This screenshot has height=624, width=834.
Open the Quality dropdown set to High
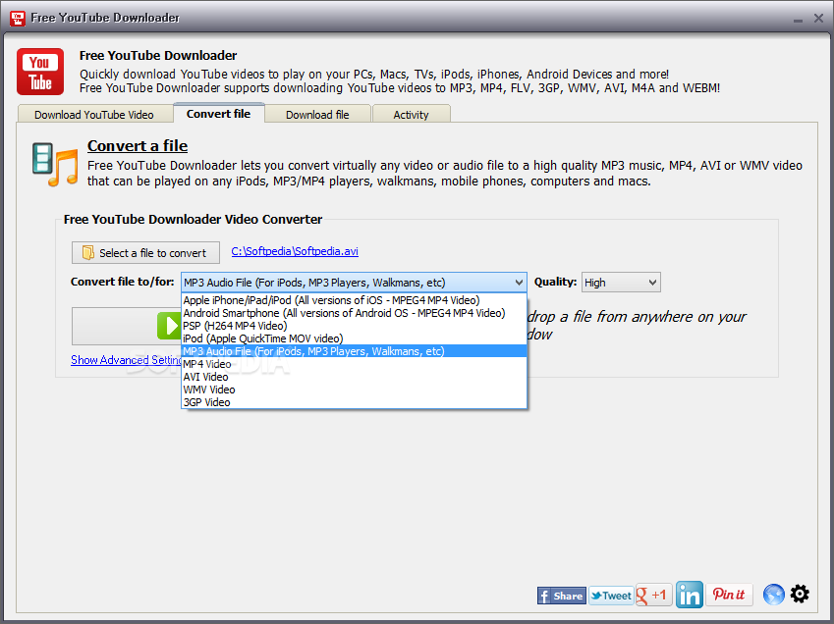621,283
